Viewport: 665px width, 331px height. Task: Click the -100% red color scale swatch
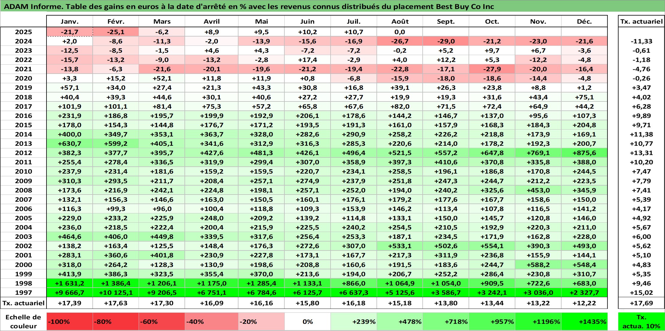tap(70, 322)
